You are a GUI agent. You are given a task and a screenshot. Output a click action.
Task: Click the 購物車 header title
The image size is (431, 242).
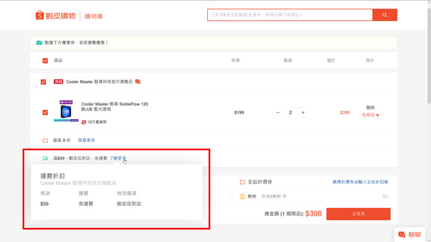(94, 17)
